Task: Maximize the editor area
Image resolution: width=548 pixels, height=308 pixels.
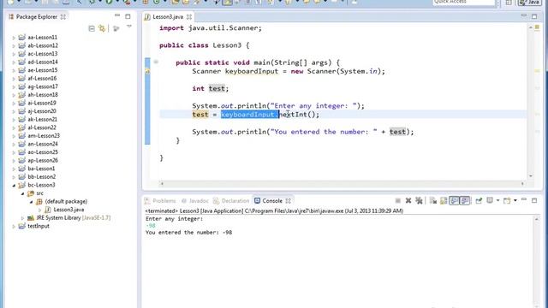Action: pos(534,17)
